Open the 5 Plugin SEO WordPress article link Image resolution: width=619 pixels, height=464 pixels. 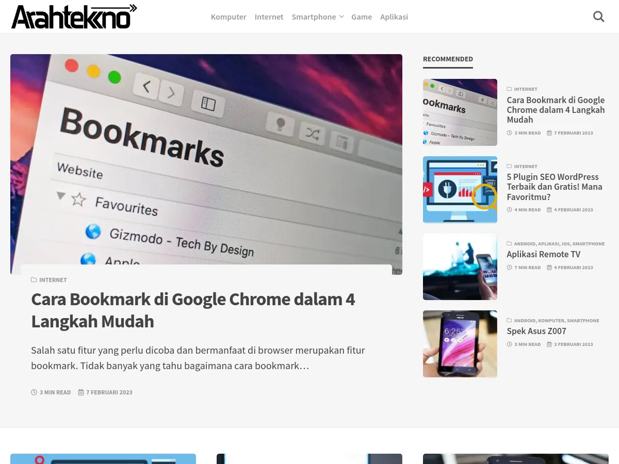(x=555, y=187)
